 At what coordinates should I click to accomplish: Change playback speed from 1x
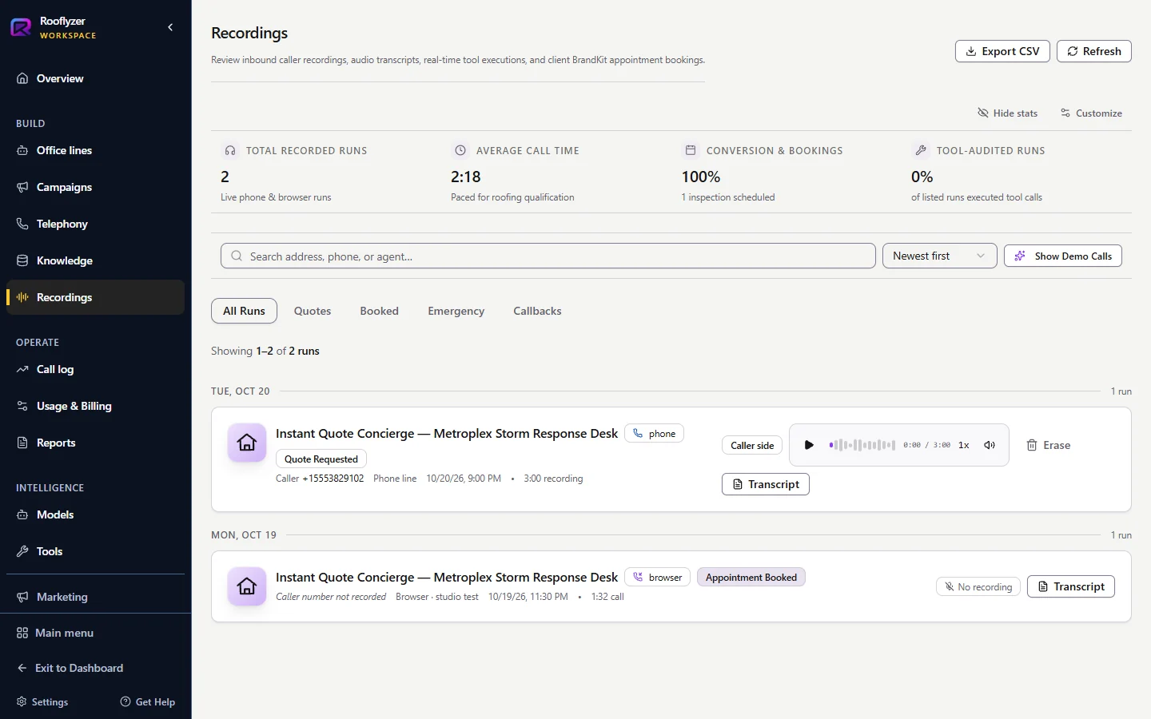tap(964, 445)
